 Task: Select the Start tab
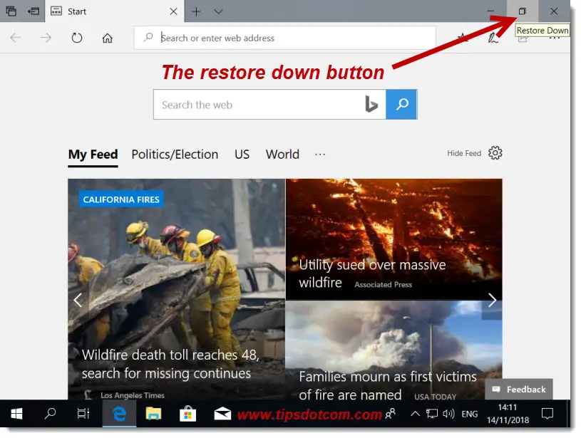(x=115, y=11)
